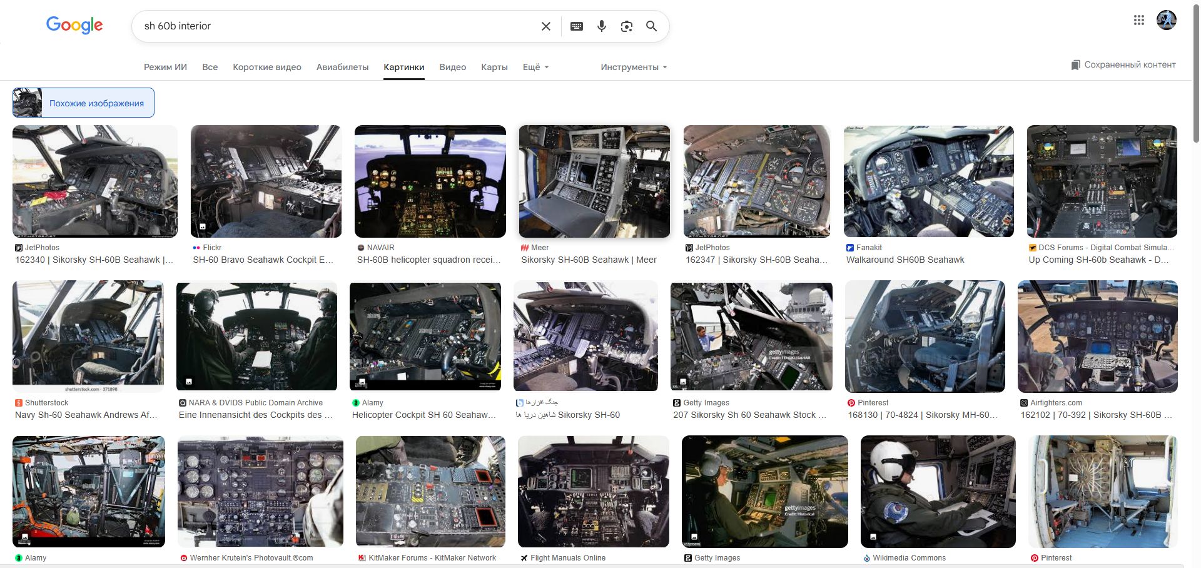
Task: Click the Похожие изображения chip
Action: (x=84, y=103)
